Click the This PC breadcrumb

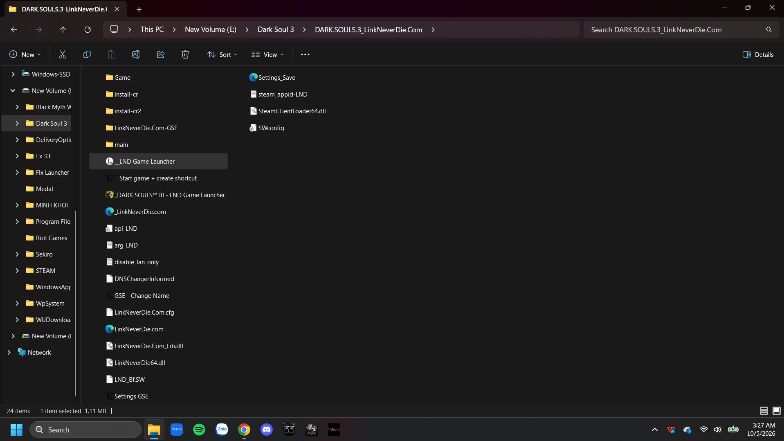[152, 29]
